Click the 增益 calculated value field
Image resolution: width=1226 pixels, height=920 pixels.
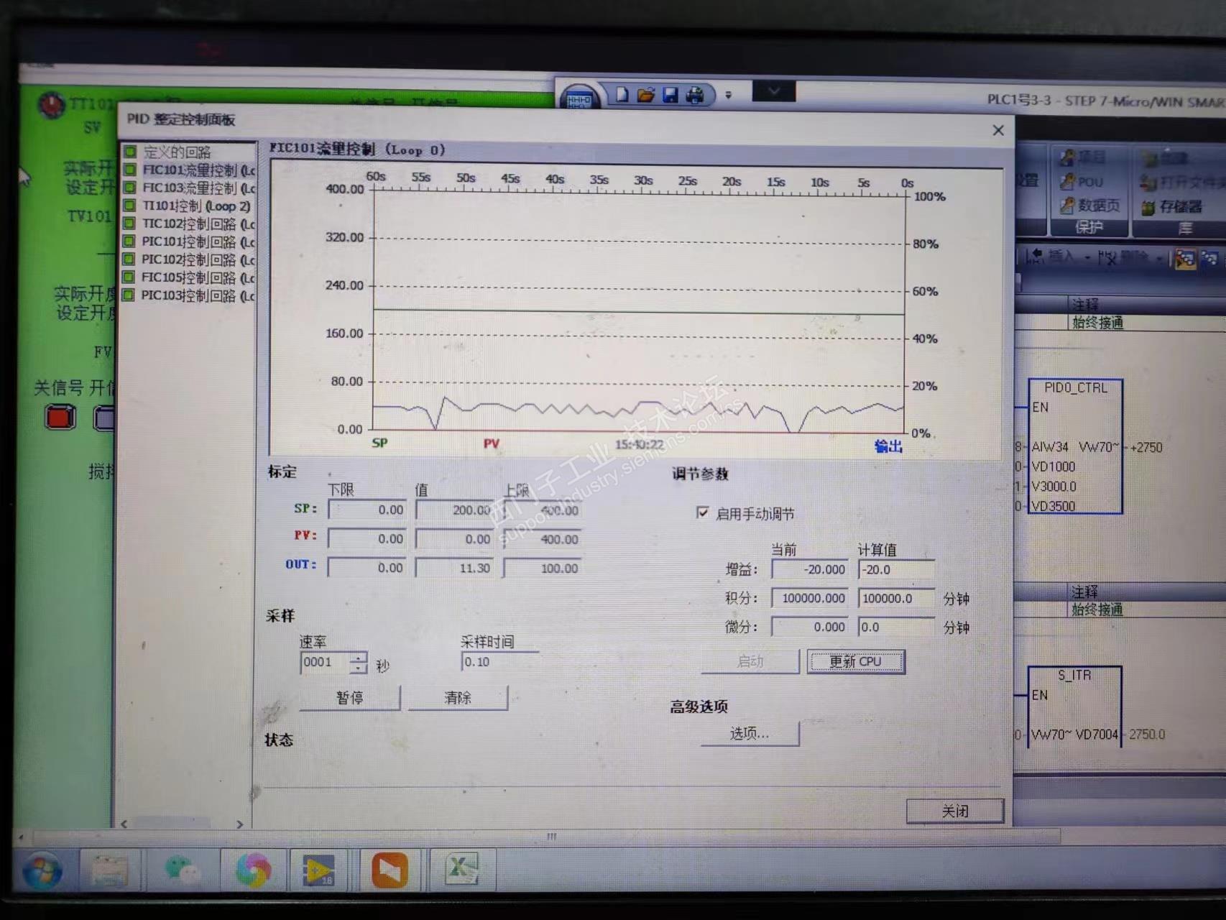897,569
